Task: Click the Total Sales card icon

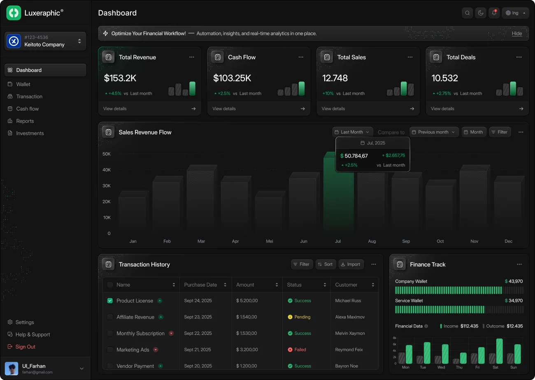Action: coord(327,57)
